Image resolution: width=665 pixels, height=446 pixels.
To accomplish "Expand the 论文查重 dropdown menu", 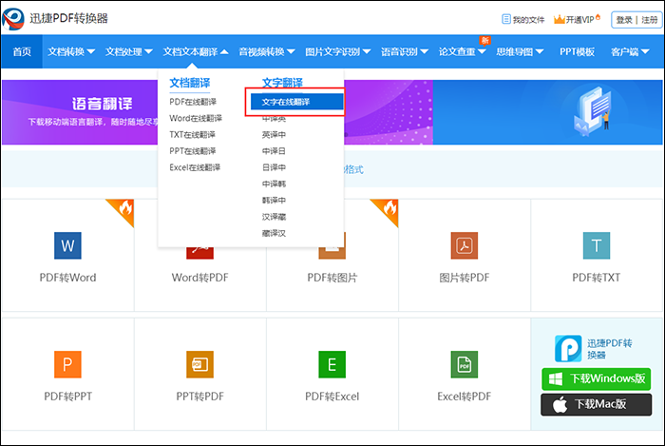I will [x=463, y=51].
